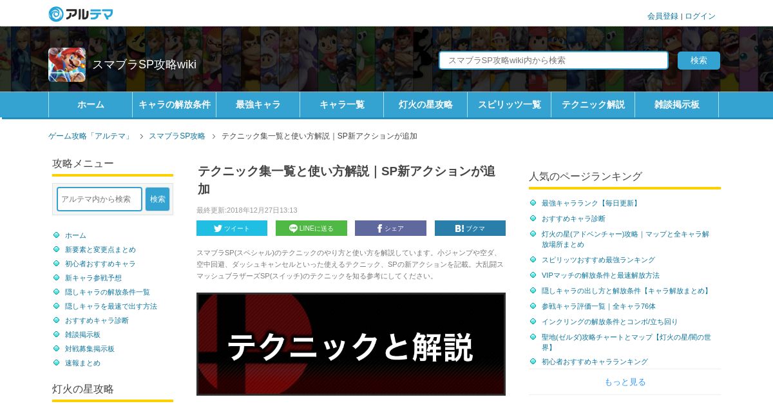Viewport: 773px width, 406px height.
Task: Open ranking おすすめキャラ診断 link
Action: coord(573,218)
